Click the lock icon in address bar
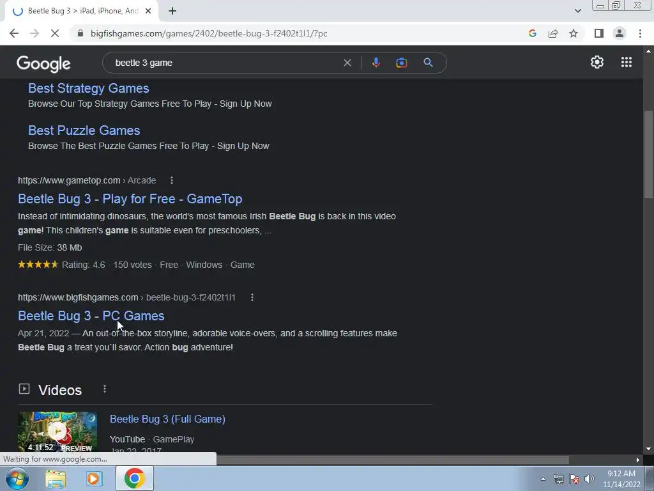 point(81,33)
